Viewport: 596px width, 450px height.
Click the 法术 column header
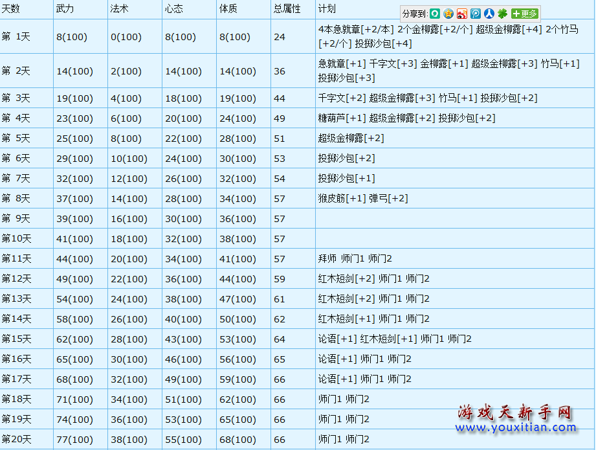coord(119,9)
